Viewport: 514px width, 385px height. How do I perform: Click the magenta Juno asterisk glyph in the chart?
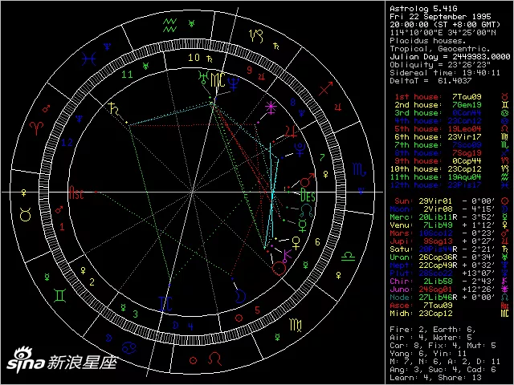[x=271, y=107]
